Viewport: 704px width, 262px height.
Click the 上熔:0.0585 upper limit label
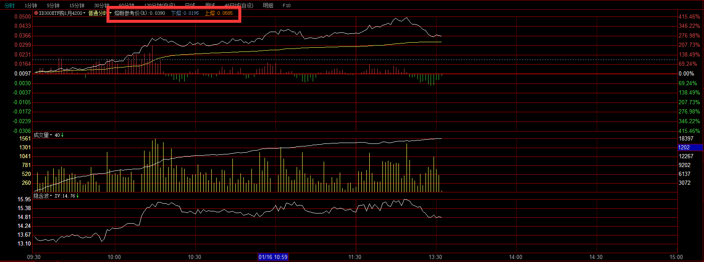click(219, 13)
